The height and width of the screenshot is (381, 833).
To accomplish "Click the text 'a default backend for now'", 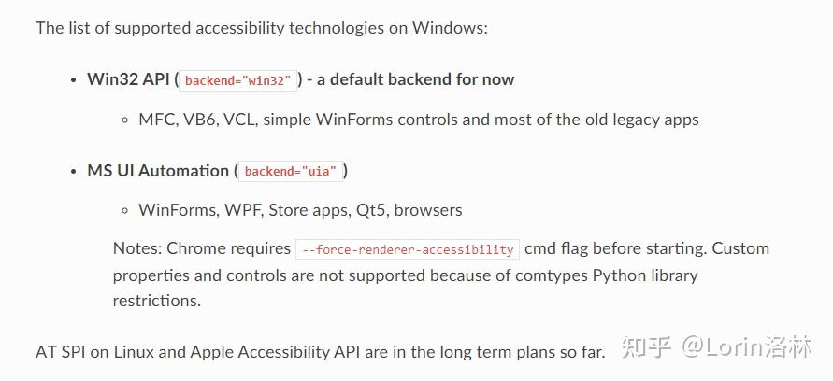I will (415, 79).
